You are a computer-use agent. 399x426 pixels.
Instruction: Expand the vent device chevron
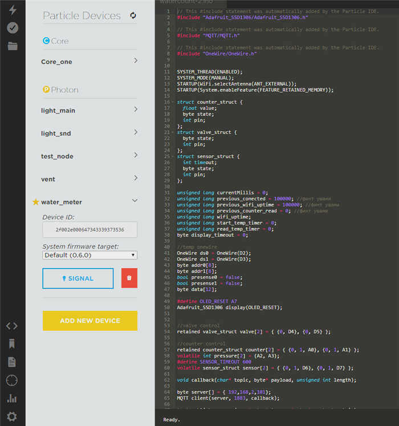pos(136,178)
